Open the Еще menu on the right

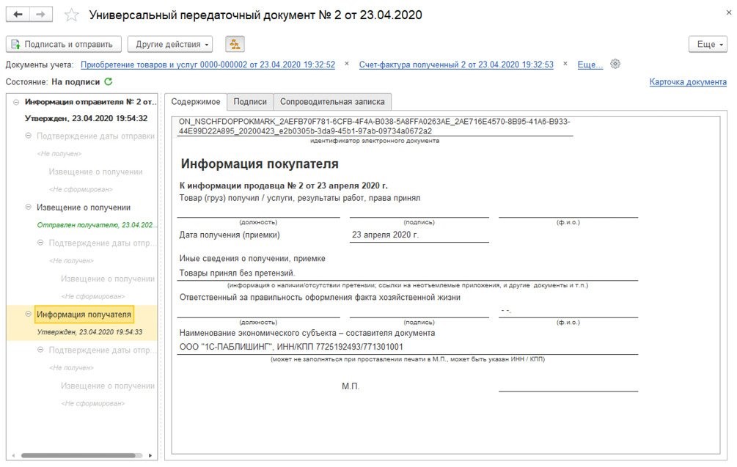tap(708, 44)
